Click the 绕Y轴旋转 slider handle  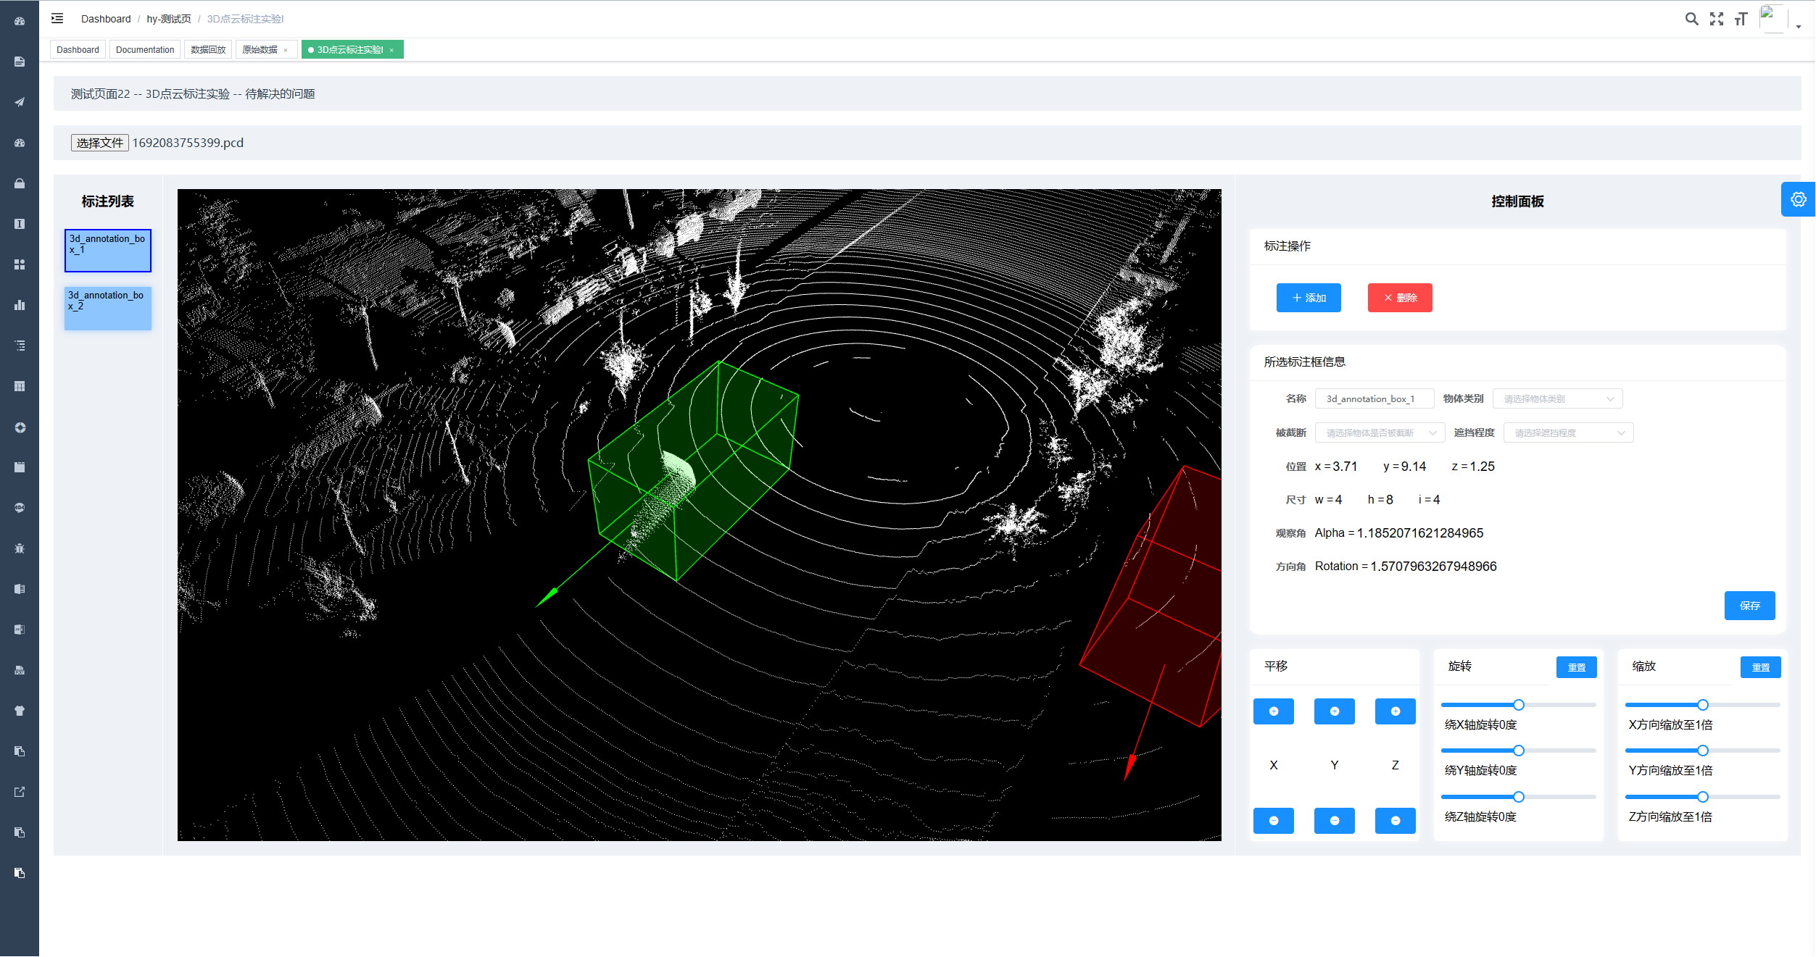tap(1518, 751)
